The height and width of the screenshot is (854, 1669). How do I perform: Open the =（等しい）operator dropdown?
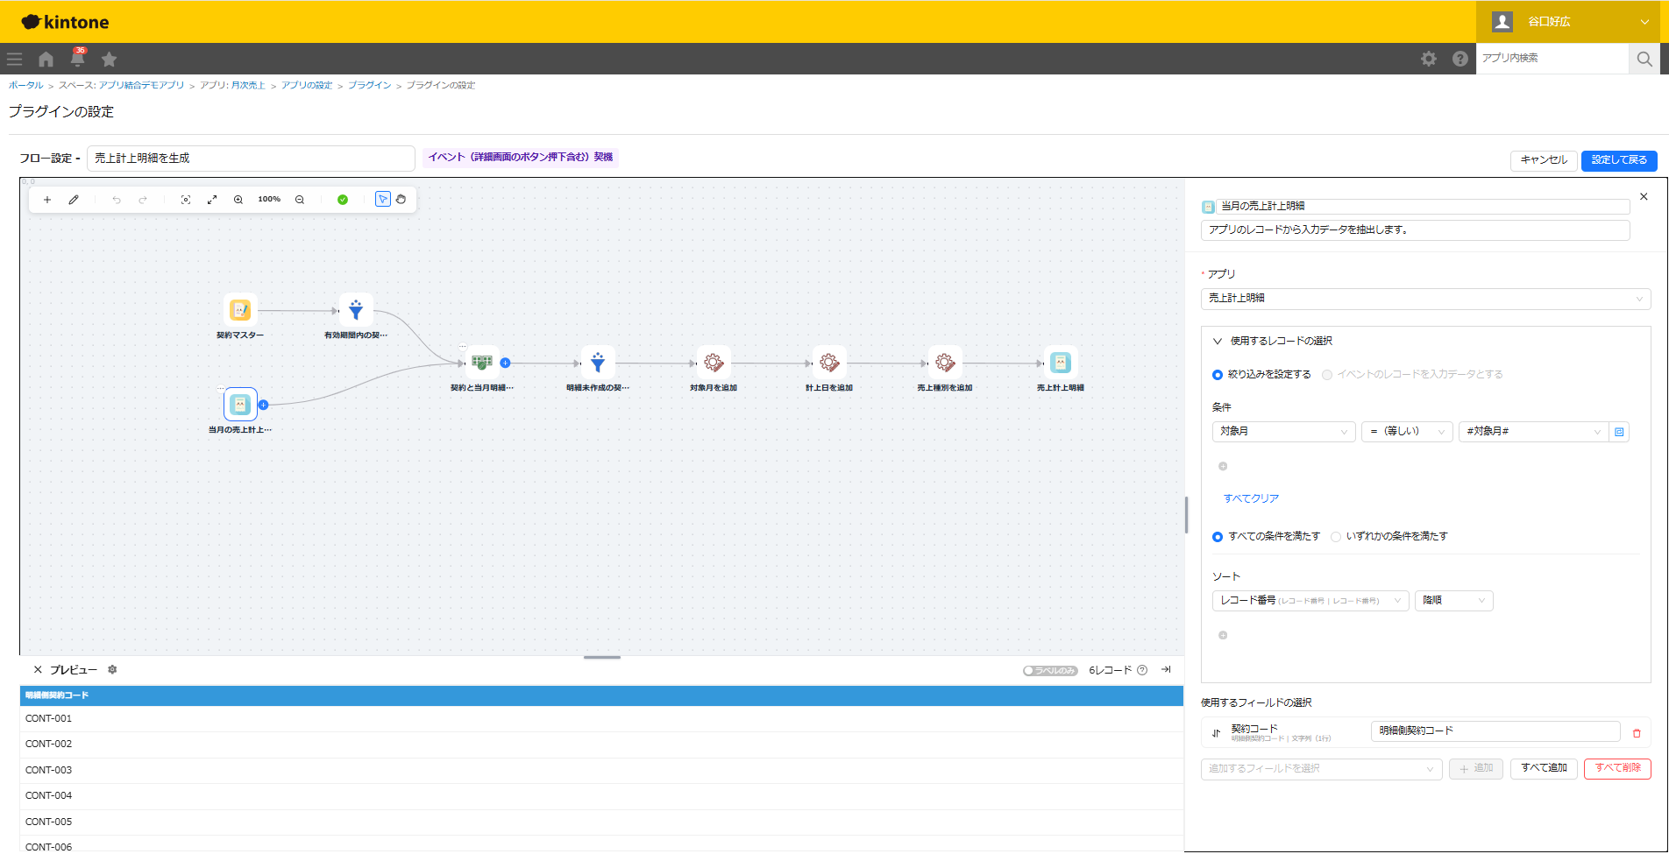click(x=1407, y=431)
